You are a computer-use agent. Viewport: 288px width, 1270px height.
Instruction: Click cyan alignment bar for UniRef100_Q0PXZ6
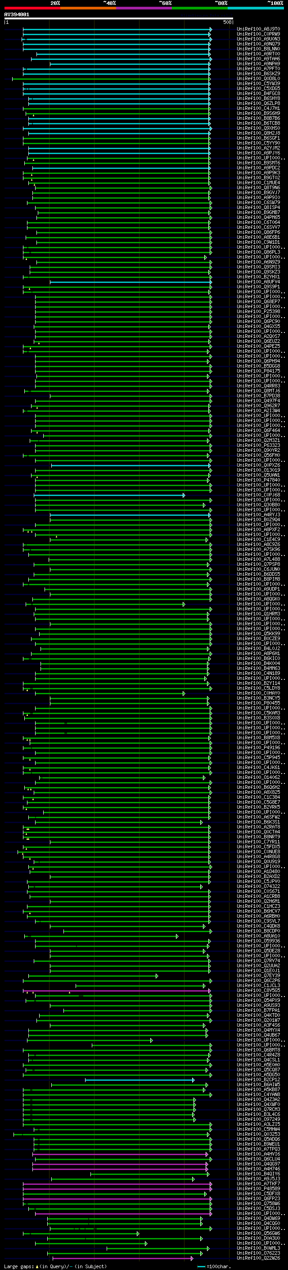[x=131, y=465]
